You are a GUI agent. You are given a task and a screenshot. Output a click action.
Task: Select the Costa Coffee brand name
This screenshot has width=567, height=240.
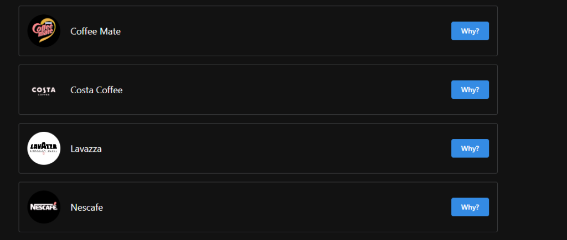96,90
